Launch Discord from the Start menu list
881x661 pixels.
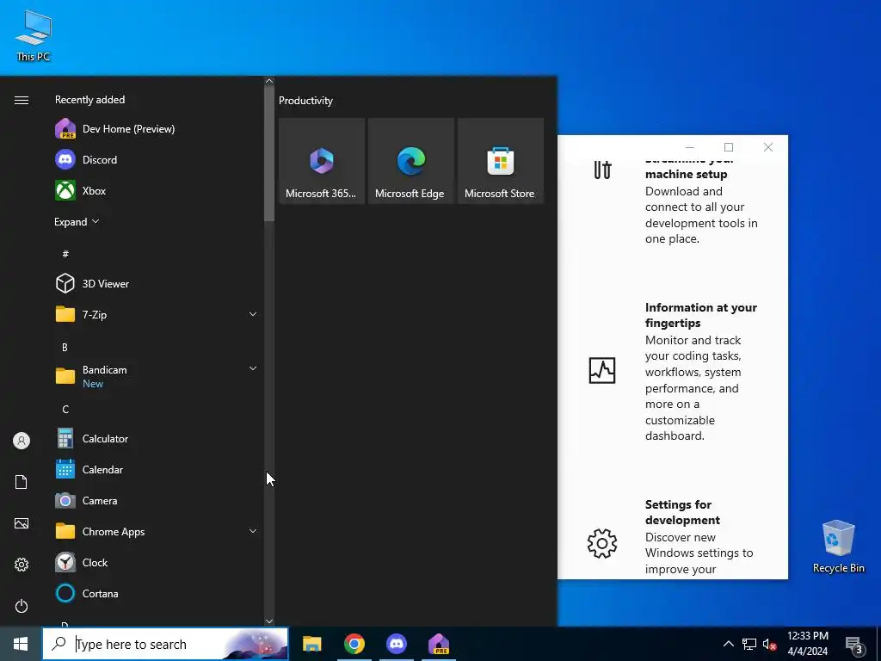click(158, 159)
